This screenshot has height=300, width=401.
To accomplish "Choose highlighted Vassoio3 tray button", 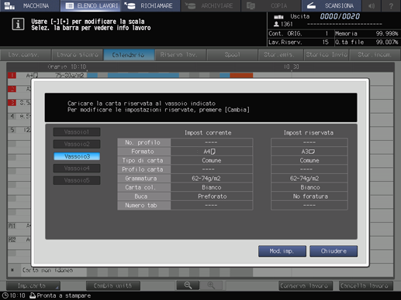I will point(77,156).
